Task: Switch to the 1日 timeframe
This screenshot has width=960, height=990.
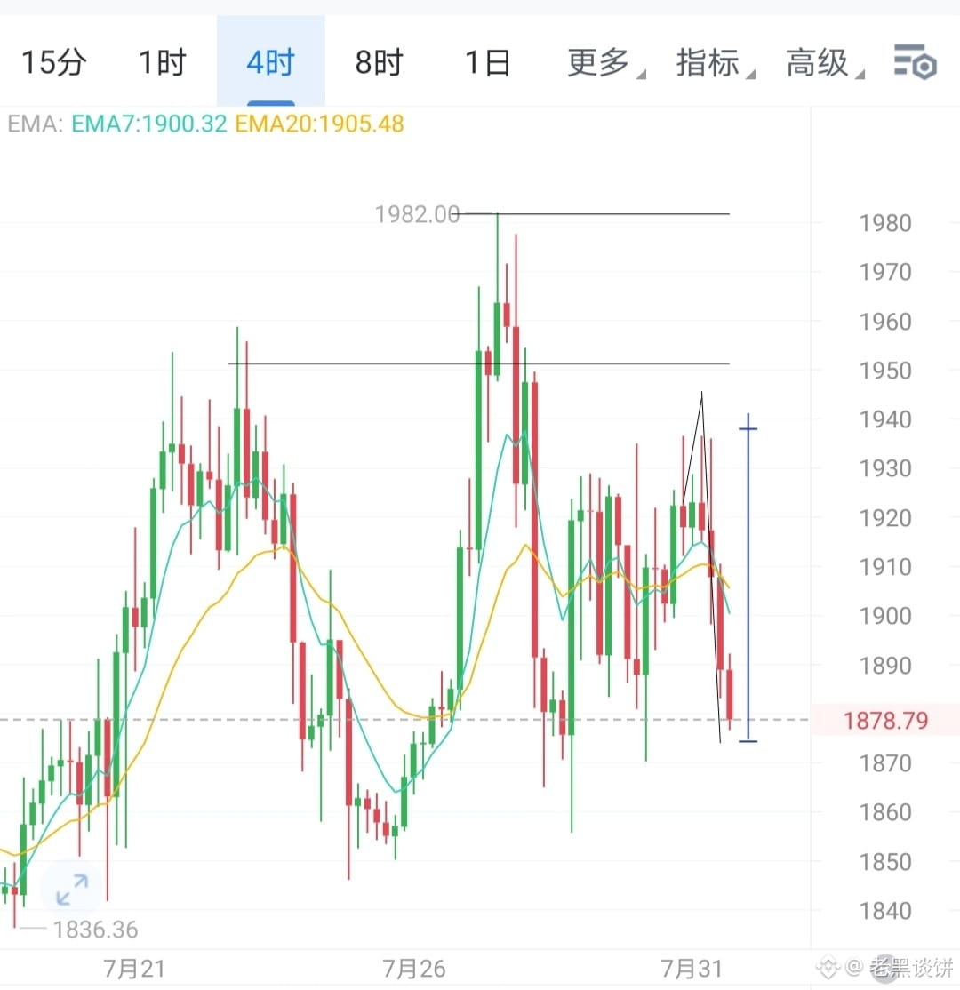Action: (488, 62)
